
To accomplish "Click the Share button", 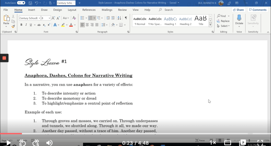I will 238,10.
